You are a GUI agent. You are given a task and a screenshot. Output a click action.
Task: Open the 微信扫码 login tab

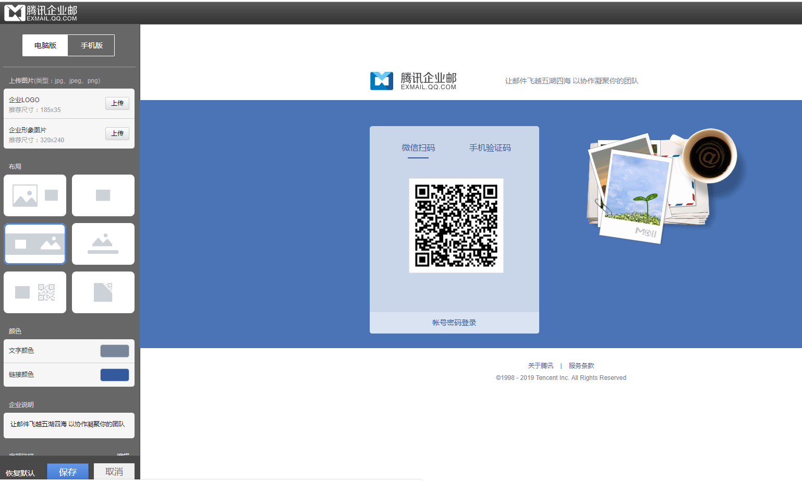[418, 148]
